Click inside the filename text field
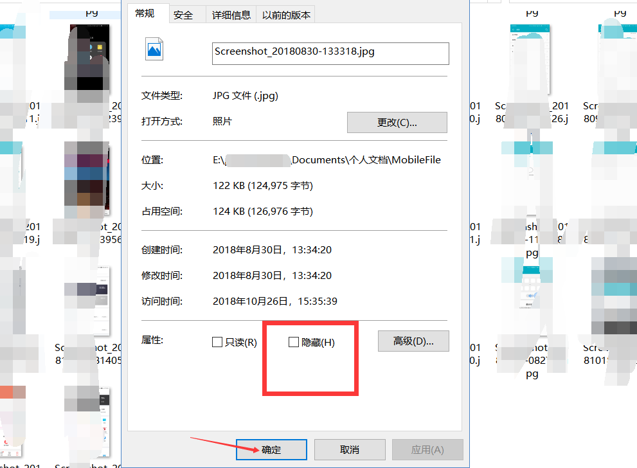Image resolution: width=637 pixels, height=468 pixels. click(330, 53)
